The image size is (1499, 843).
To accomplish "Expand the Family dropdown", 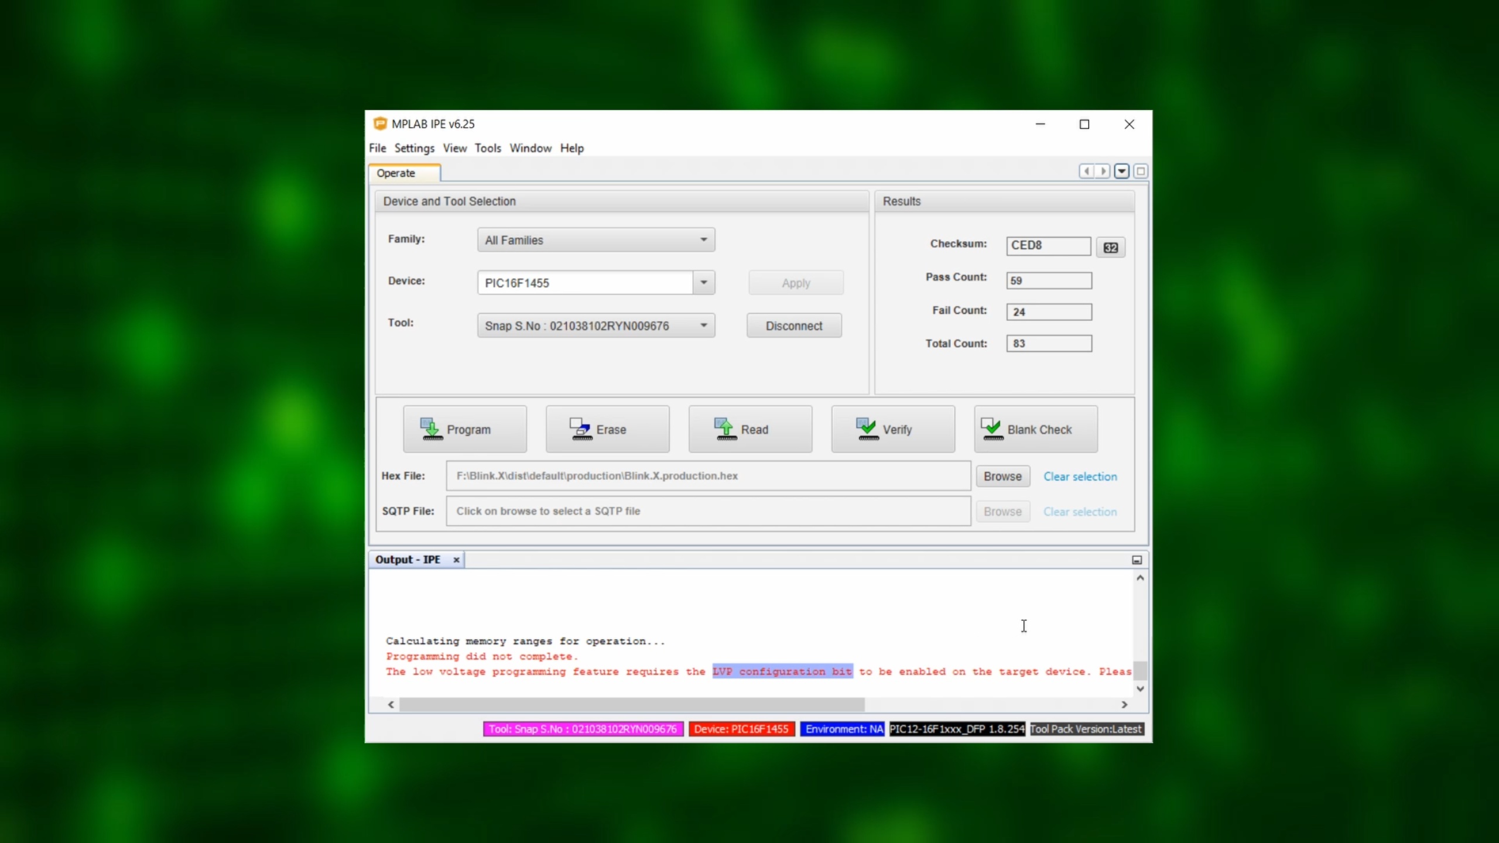I will [703, 240].
